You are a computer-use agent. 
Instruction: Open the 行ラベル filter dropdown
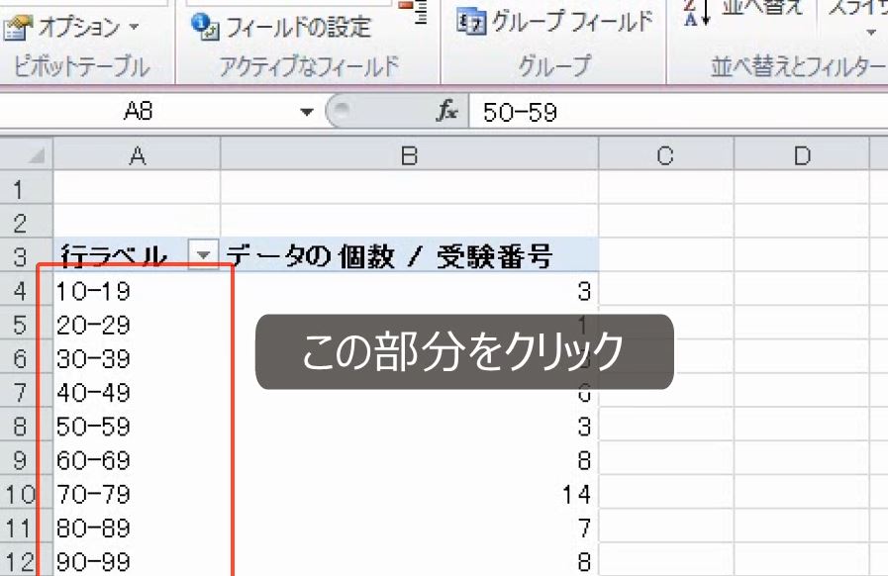203,255
